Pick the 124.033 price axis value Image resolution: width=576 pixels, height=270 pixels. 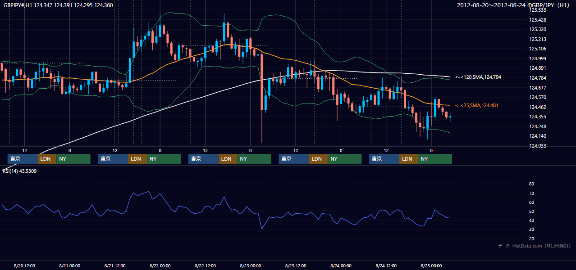[x=537, y=146]
